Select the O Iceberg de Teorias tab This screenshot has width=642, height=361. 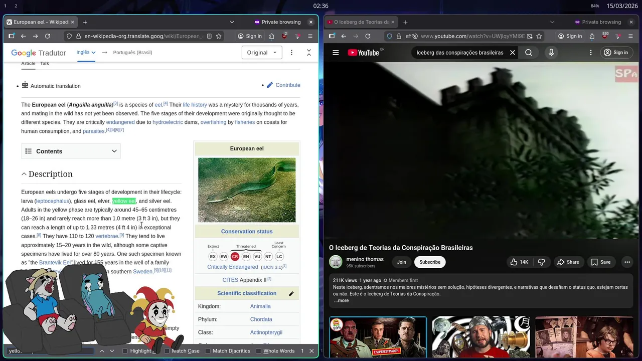click(x=361, y=22)
